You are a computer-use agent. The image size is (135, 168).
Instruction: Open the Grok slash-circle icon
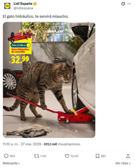click(123, 4)
